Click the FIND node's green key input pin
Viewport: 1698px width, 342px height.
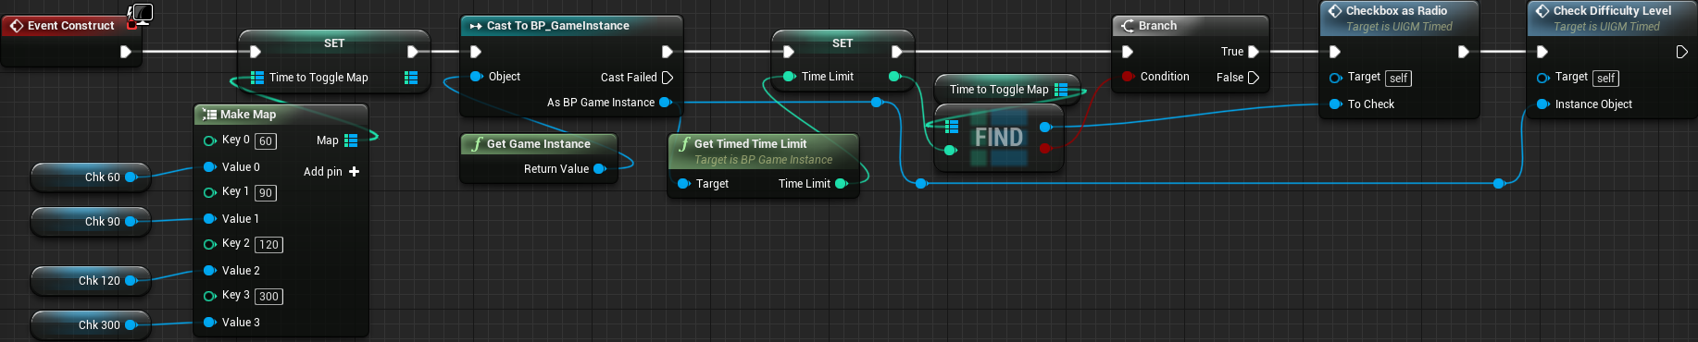[x=951, y=150]
